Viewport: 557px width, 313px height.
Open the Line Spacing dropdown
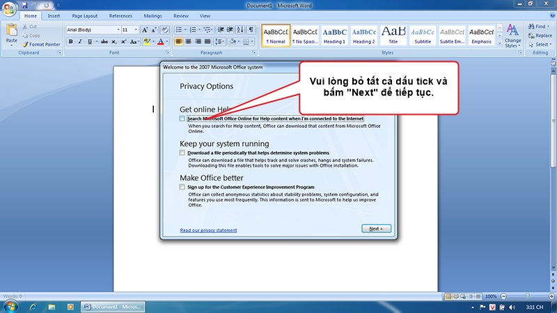tap(220, 42)
